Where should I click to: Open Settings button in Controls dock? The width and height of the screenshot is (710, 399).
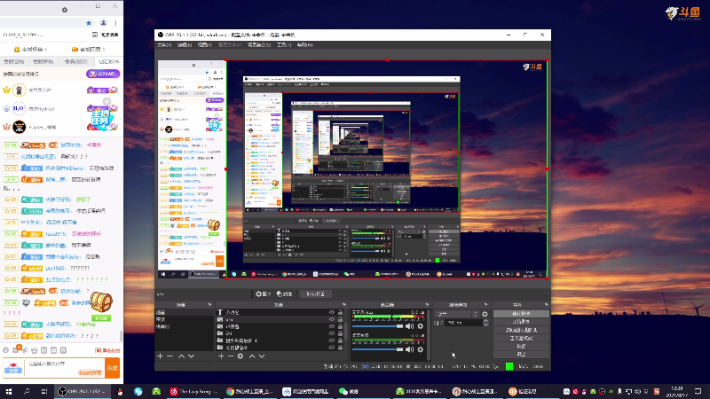pos(521,346)
